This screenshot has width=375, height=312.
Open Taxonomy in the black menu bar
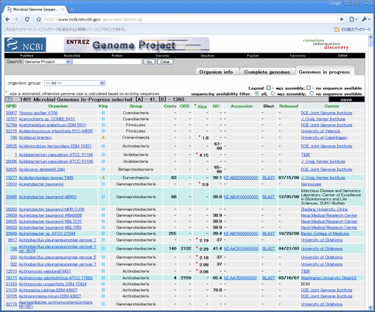[298, 55]
